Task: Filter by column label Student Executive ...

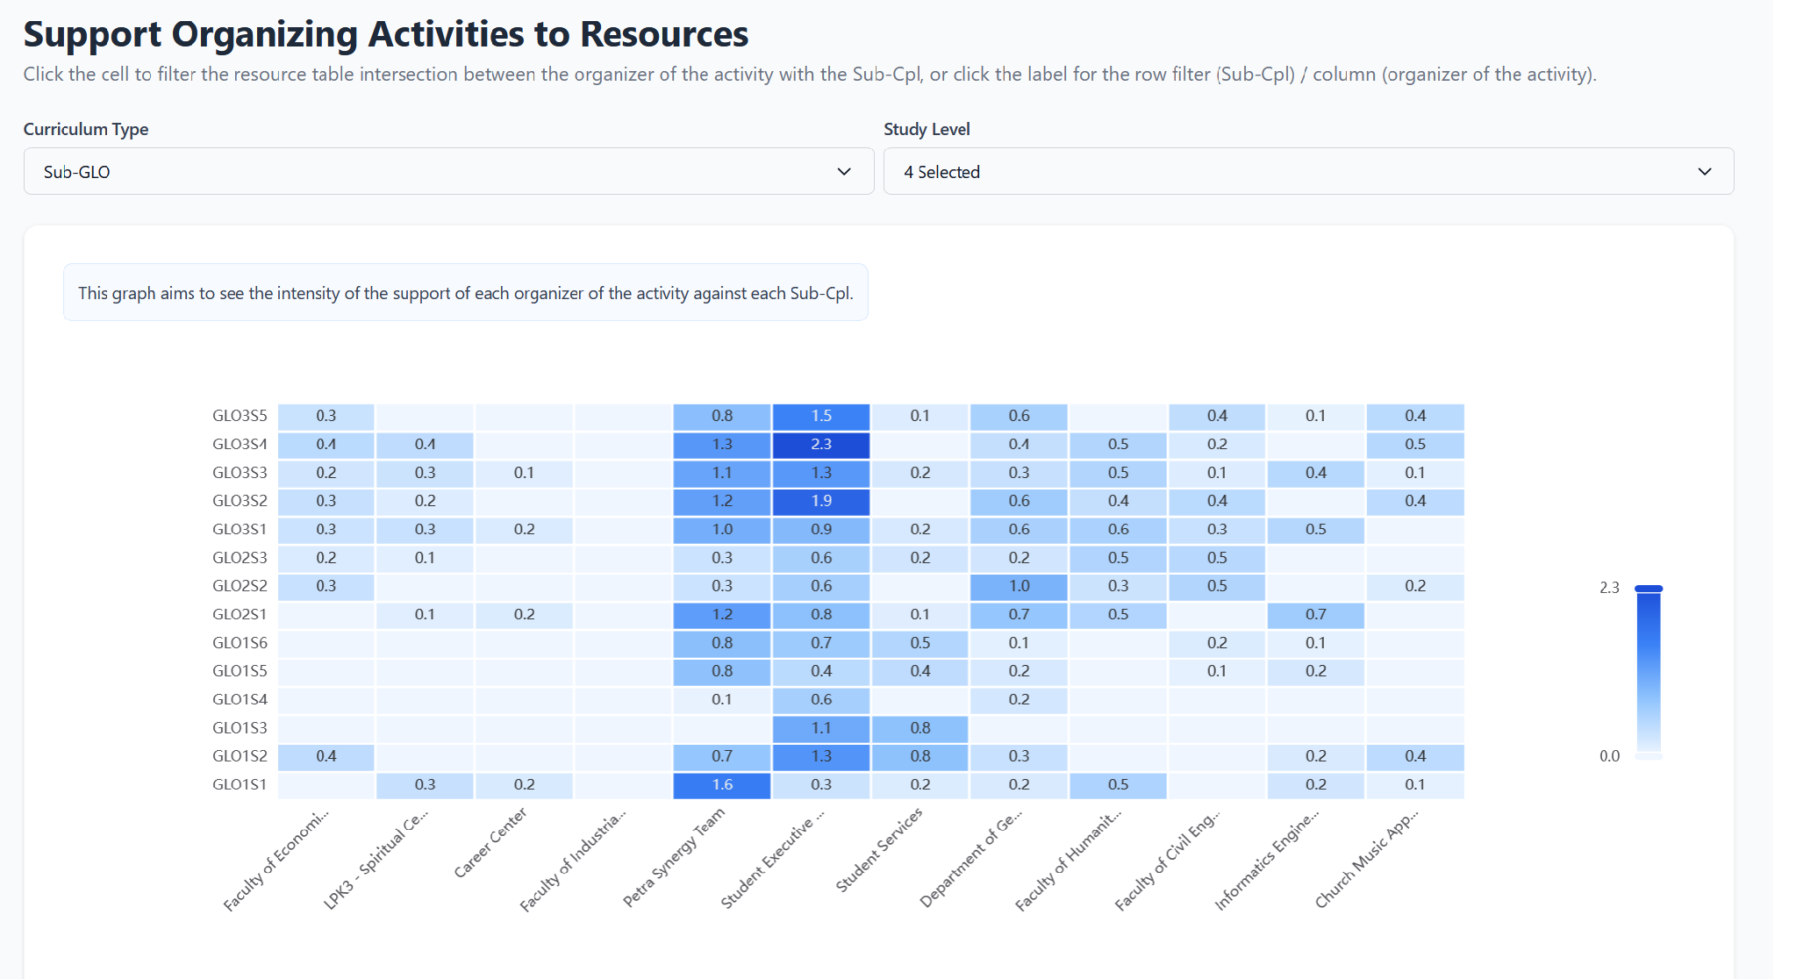Action: (x=773, y=858)
